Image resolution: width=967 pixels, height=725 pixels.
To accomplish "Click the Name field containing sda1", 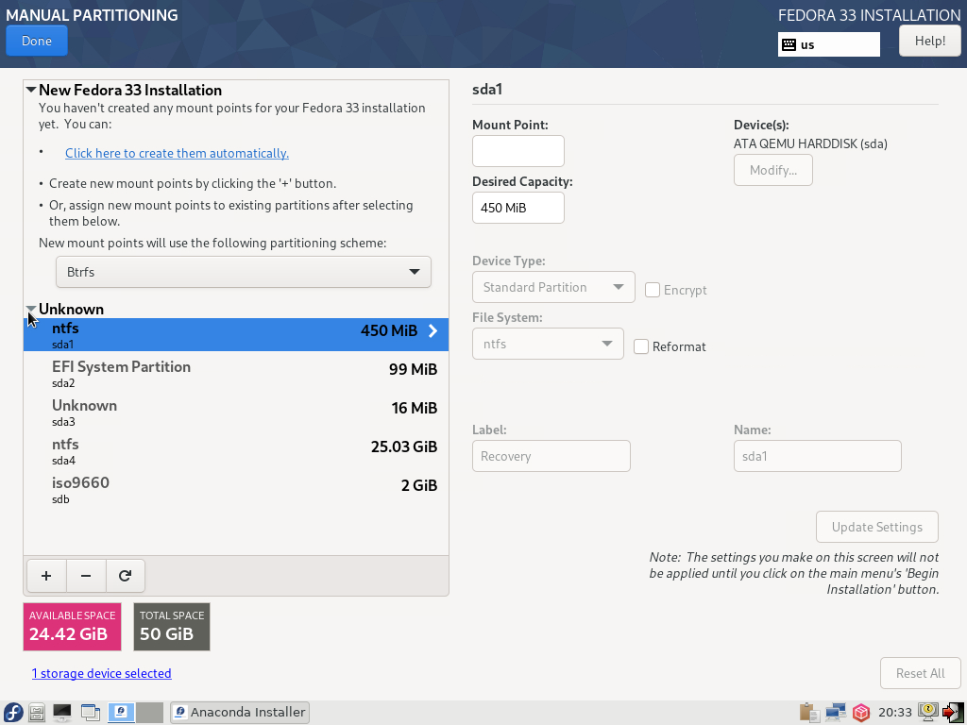I will click(x=817, y=456).
